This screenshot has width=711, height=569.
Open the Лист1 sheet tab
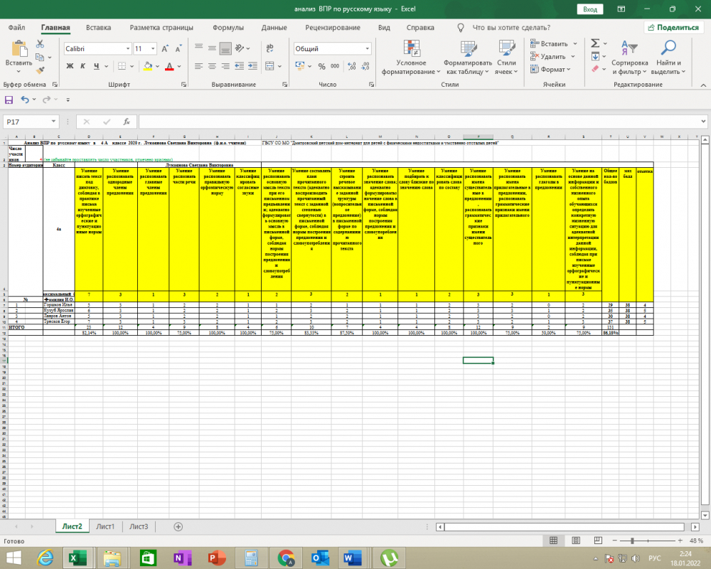point(105,526)
